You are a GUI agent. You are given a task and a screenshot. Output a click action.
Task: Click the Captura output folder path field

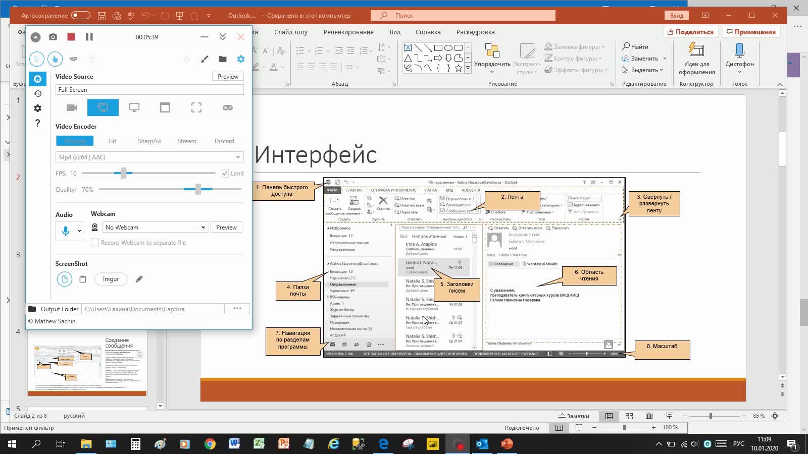point(154,309)
